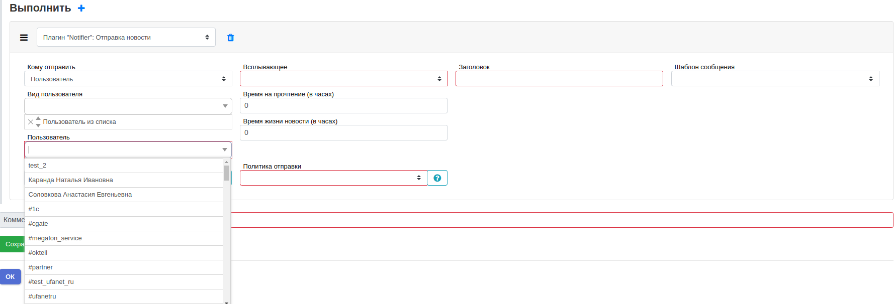Click the blue OK button
Viewport: 894px width, 304px height.
coord(10,277)
